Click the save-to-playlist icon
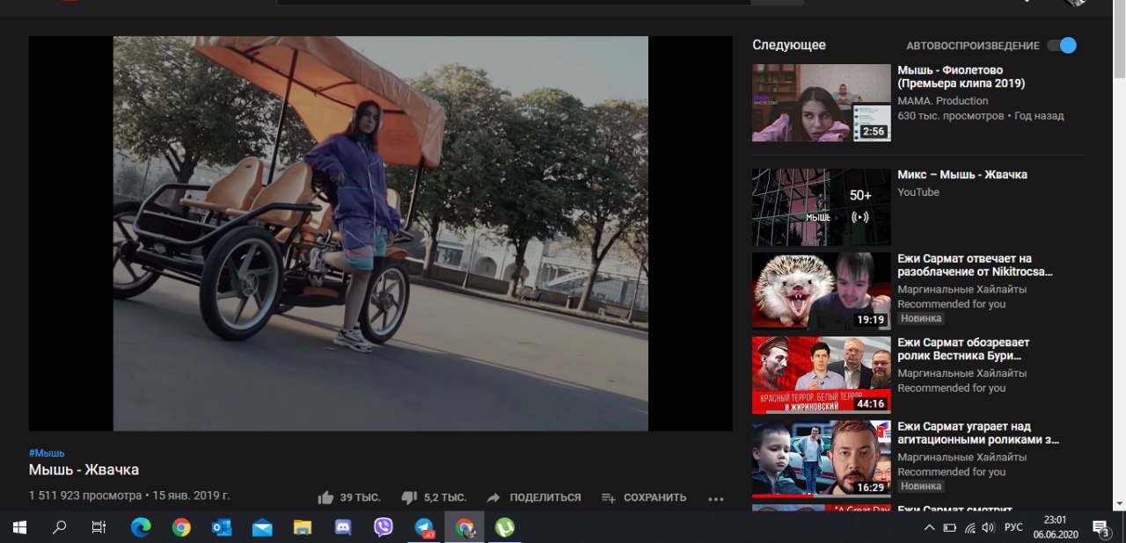 point(608,497)
